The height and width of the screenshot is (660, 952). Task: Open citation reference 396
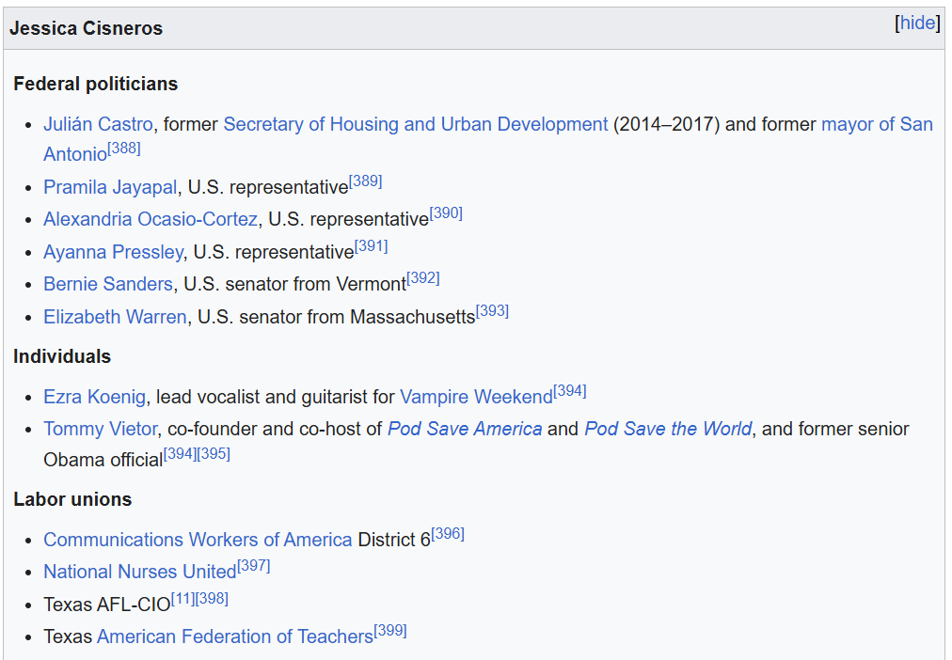pos(448,534)
